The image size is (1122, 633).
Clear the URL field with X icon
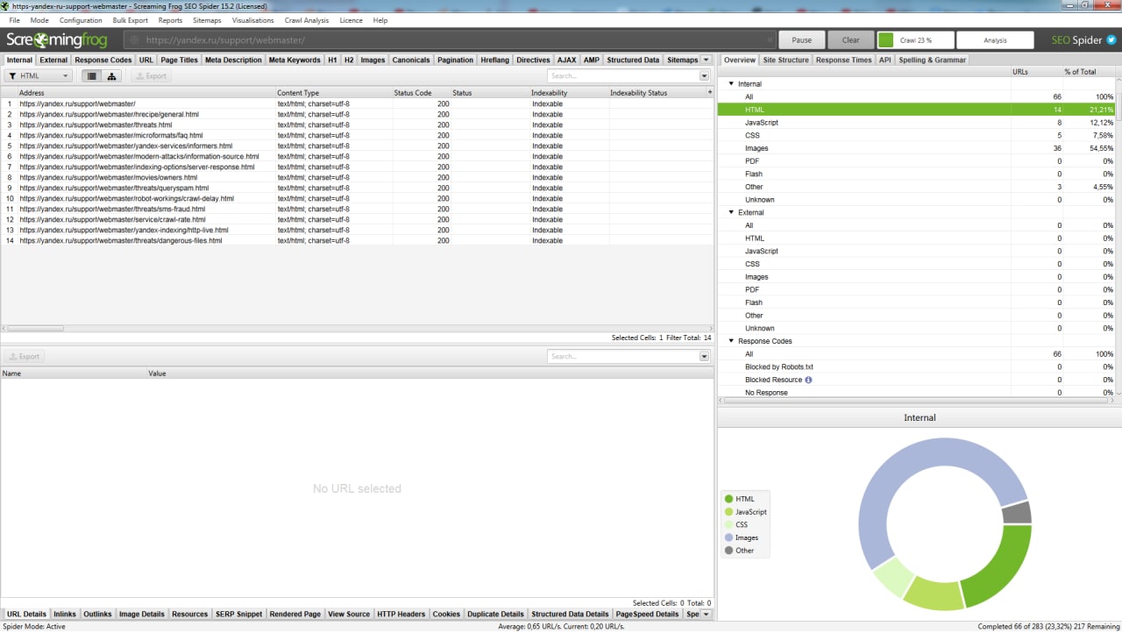point(770,40)
